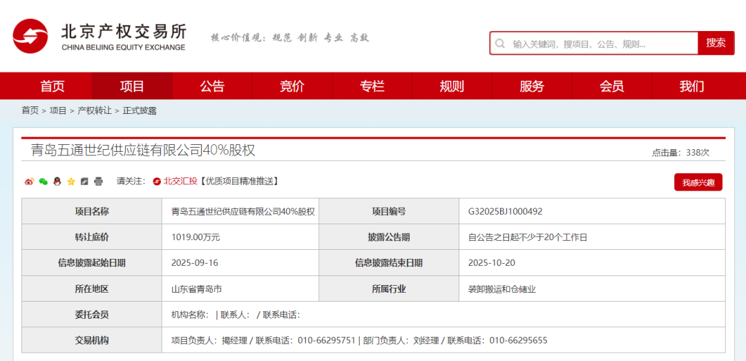The image size is (746, 361).
Task: Open the 规则 navigation menu
Action: click(452, 86)
